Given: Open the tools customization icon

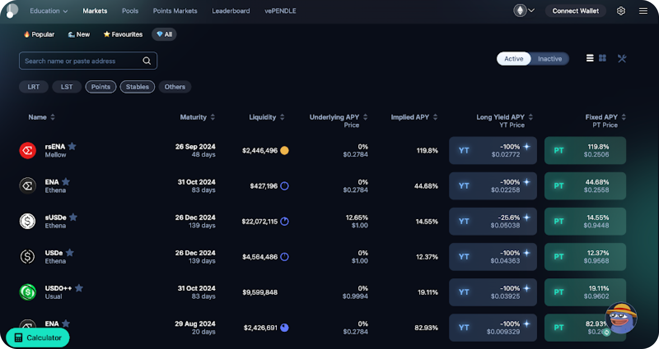Looking at the screenshot, I should tap(622, 58).
